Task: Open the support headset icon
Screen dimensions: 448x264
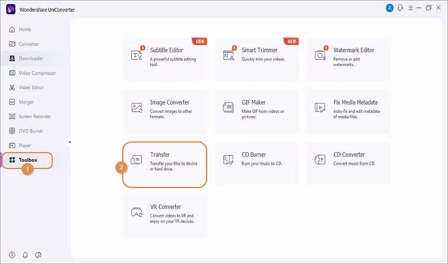Action: pyautogui.click(x=401, y=8)
